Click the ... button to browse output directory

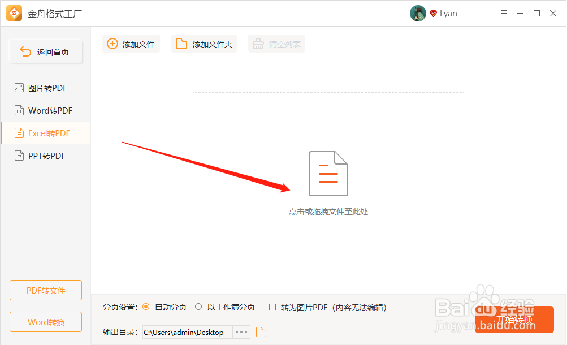pos(241,332)
